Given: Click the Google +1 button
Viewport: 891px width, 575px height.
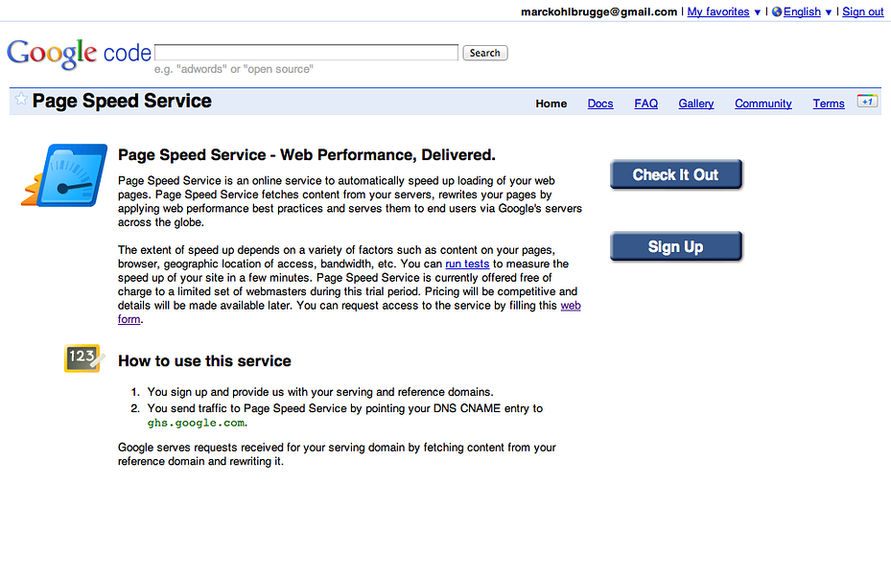Looking at the screenshot, I should (x=867, y=101).
